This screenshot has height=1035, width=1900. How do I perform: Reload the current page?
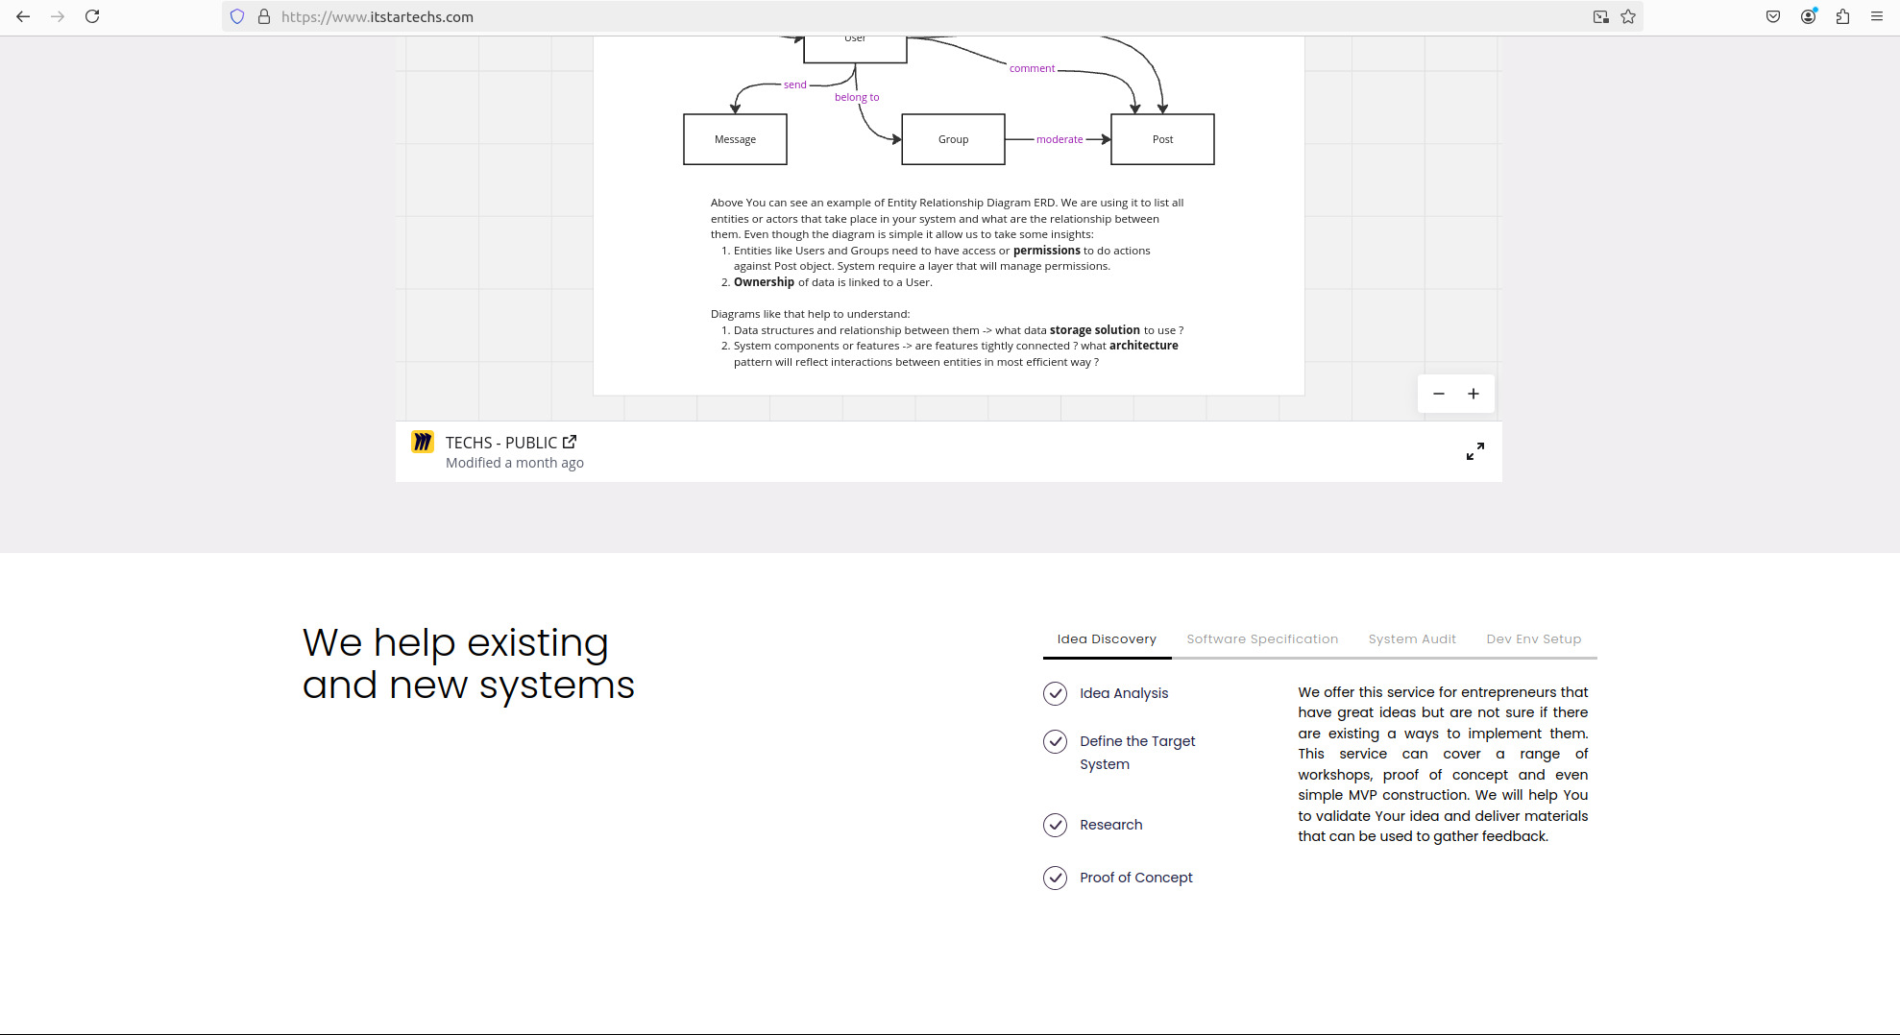click(x=92, y=16)
